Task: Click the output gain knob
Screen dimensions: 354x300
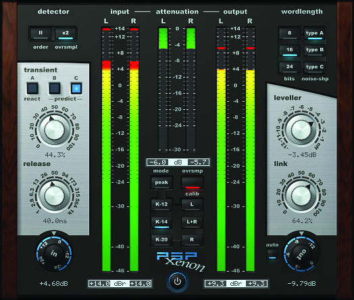Action: tap(301, 254)
